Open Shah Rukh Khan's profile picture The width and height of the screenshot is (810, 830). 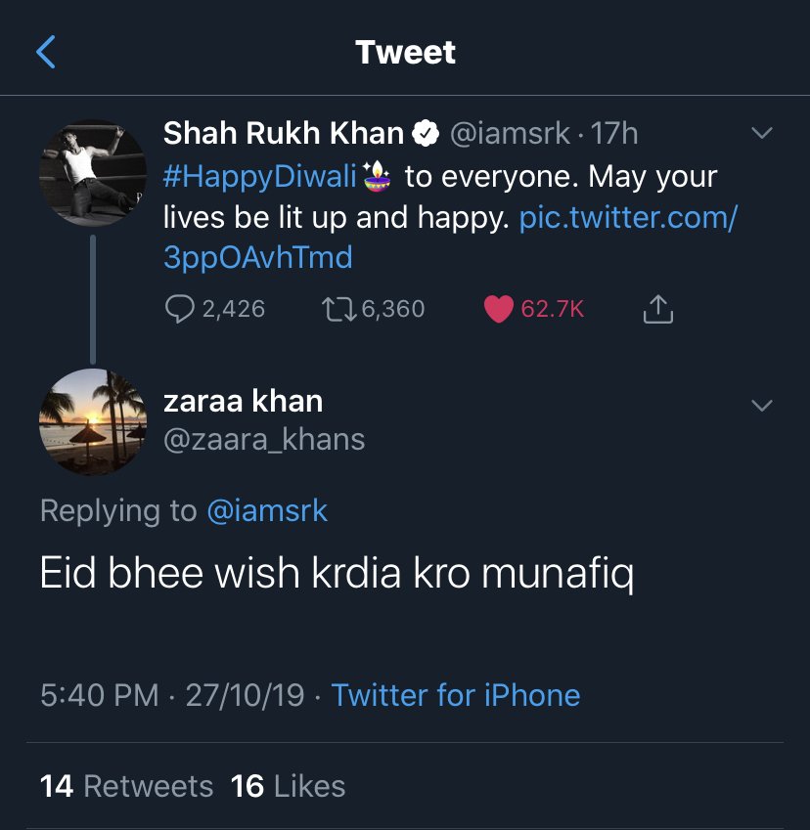pyautogui.click(x=93, y=173)
